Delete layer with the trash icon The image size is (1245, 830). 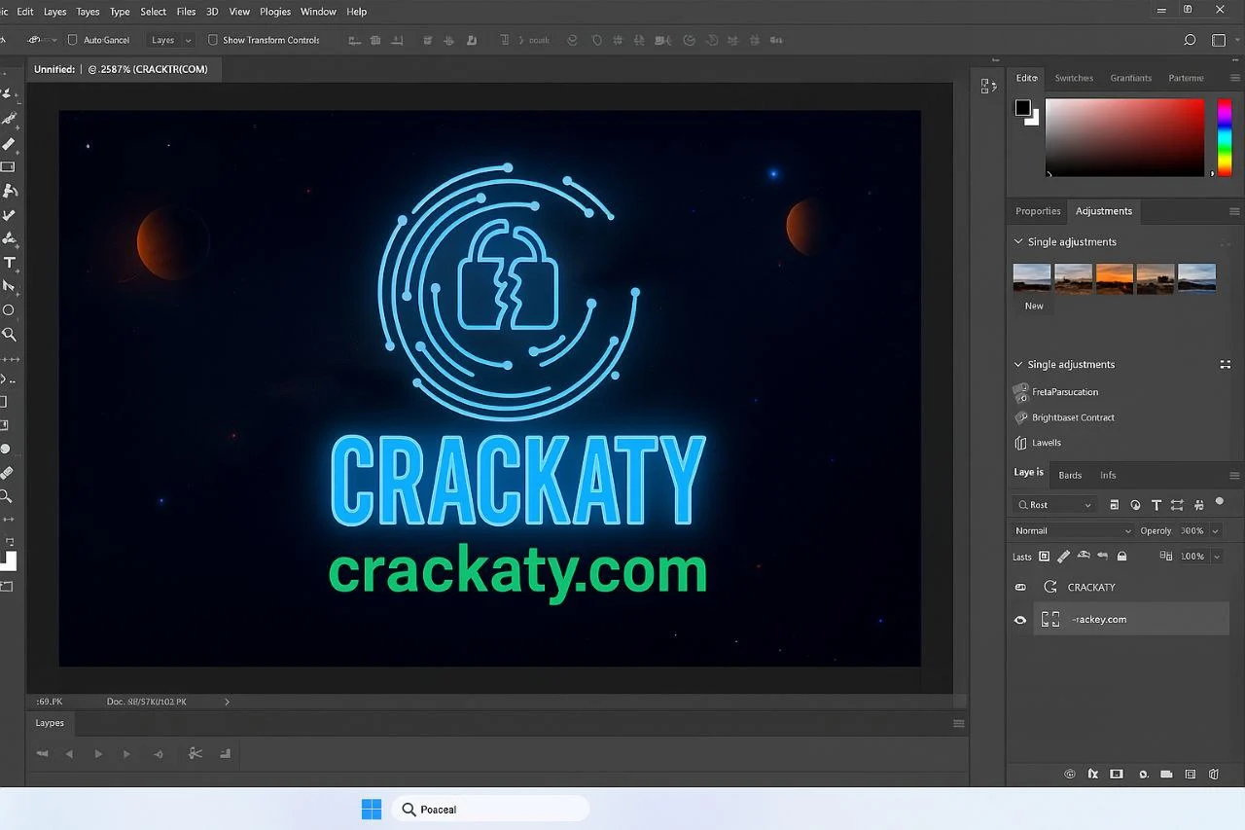click(1214, 775)
